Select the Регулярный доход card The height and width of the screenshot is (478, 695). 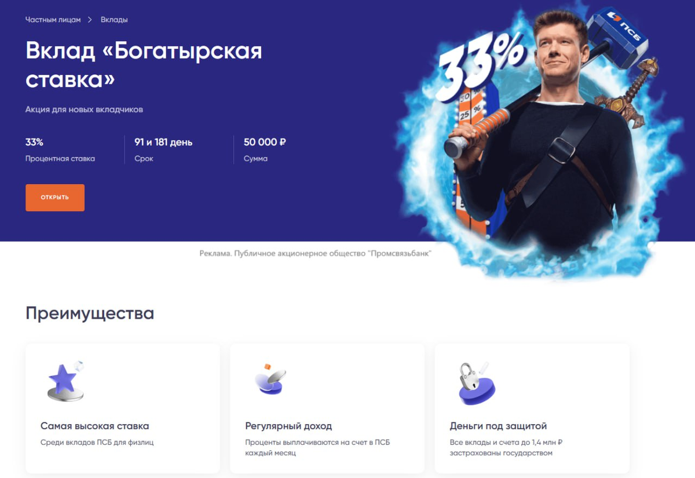tap(327, 408)
